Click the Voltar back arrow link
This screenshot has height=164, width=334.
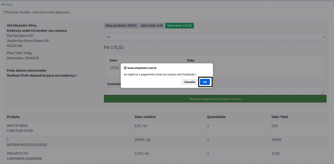click(7, 5)
